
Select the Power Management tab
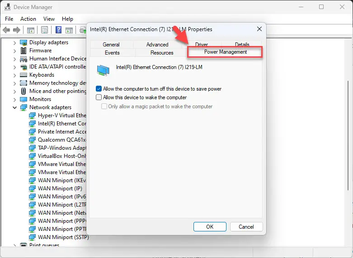(x=226, y=52)
